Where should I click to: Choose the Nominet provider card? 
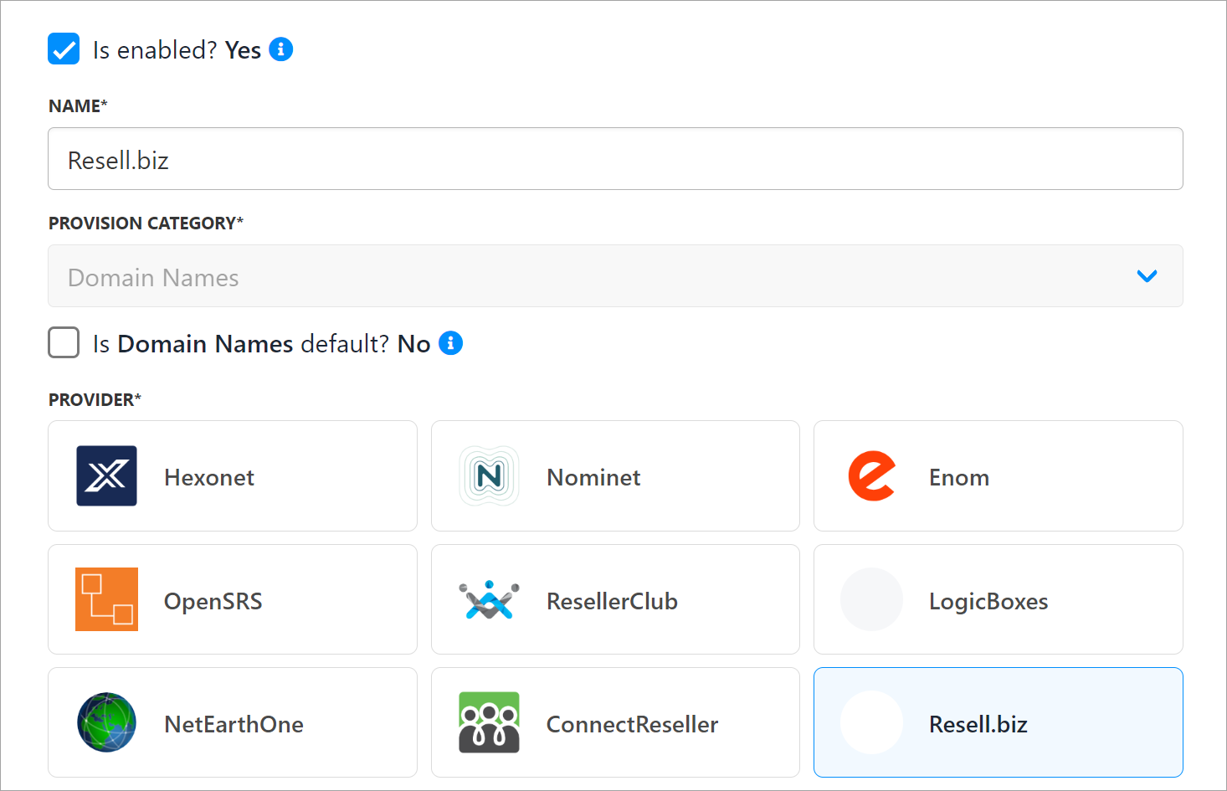615,476
